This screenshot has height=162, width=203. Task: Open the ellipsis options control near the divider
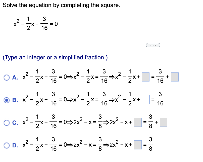coord(154,45)
